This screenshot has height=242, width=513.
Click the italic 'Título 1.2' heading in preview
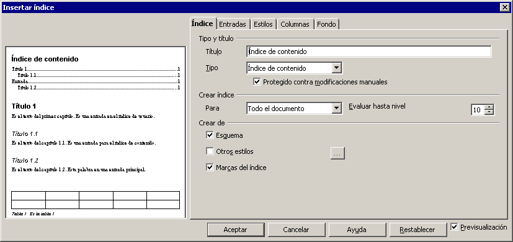pos(25,161)
